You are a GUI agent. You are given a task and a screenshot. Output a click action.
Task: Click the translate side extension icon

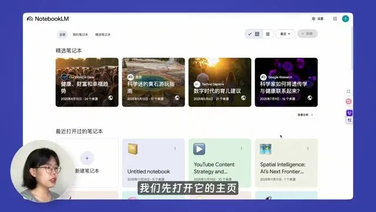coord(350,120)
